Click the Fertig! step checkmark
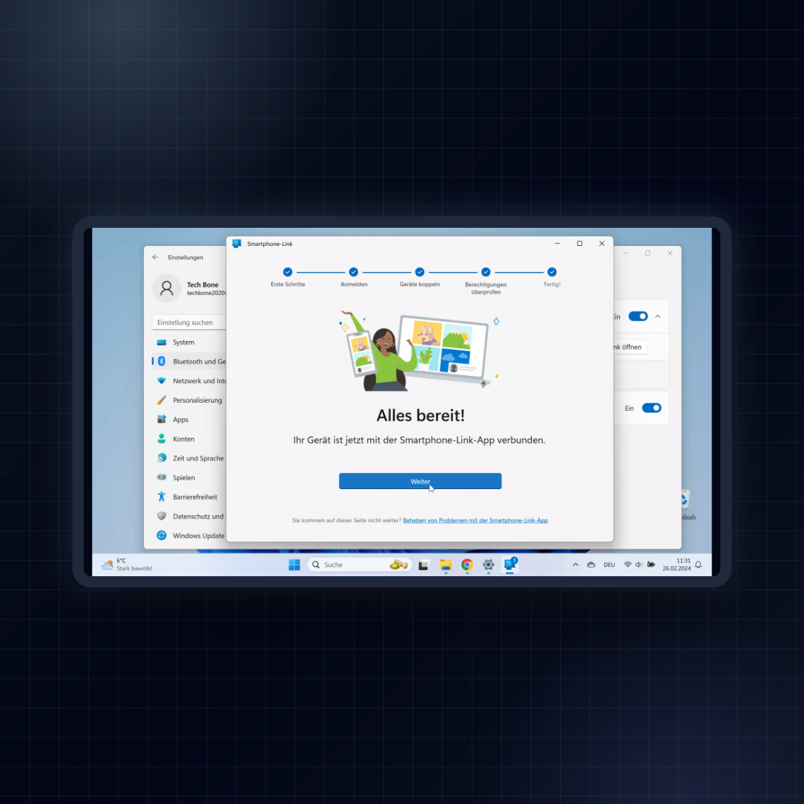The width and height of the screenshot is (804, 804). 552,272
